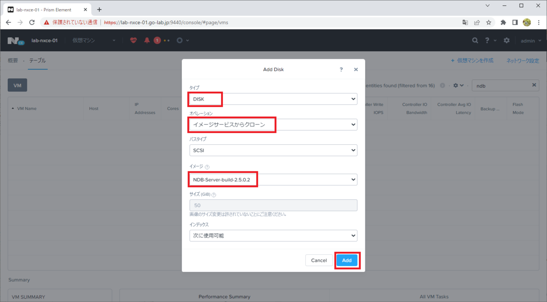Click the Cores column header

pos(173,108)
